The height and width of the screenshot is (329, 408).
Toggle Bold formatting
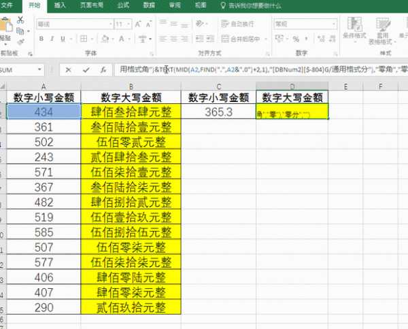[x=41, y=39]
